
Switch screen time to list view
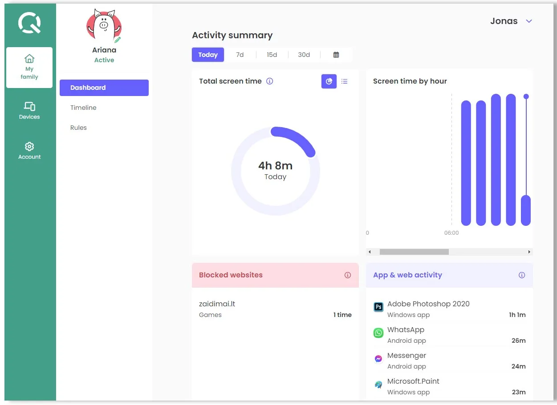344,81
